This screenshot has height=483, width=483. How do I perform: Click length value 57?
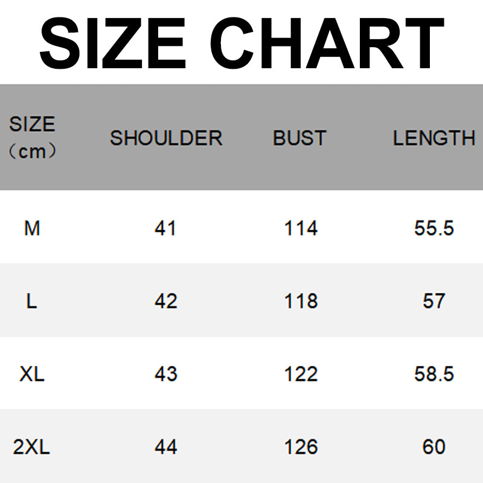(x=434, y=301)
